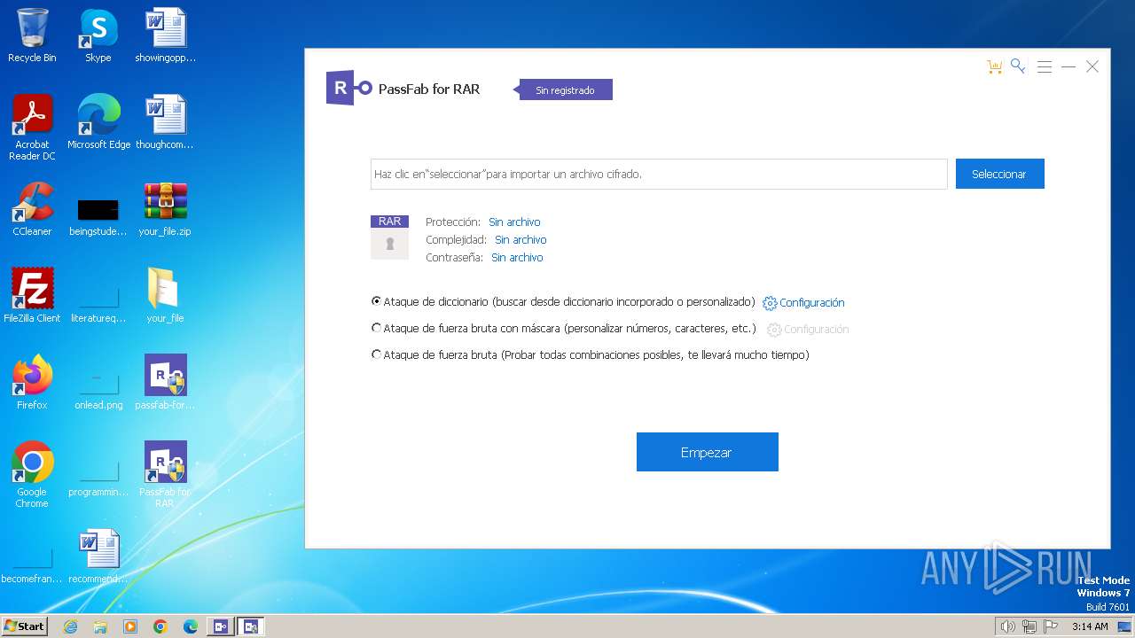
Task: Click the encrypted file path input field
Action: [x=659, y=174]
